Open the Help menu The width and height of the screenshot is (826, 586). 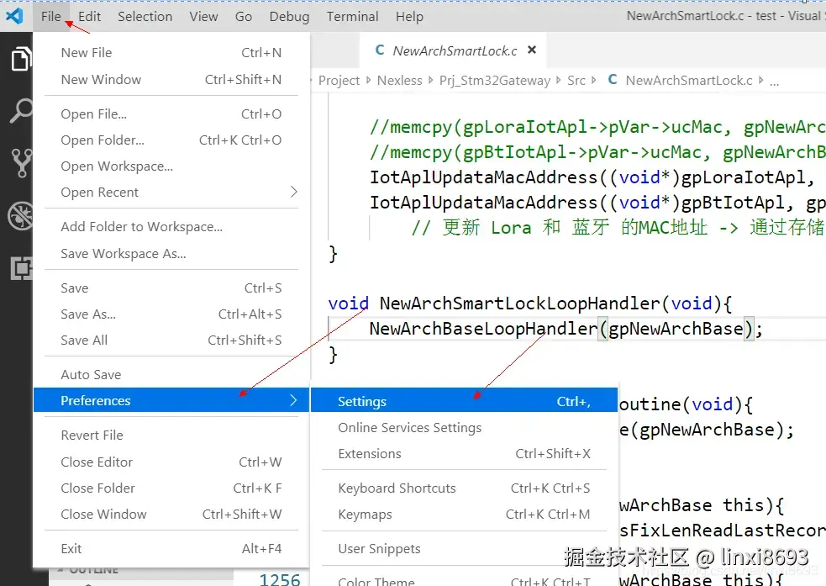click(409, 16)
